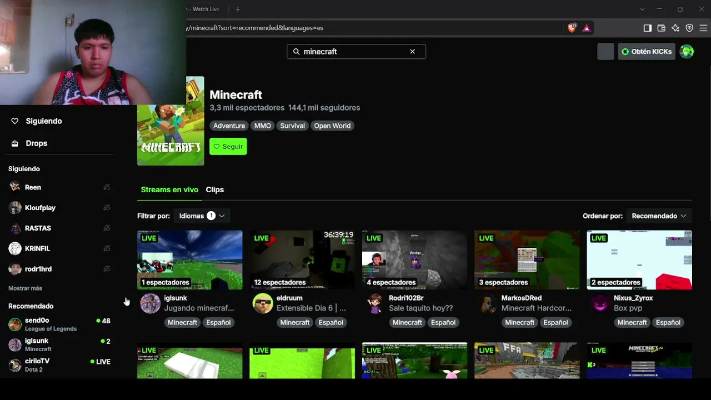Click eldruum's avatar in the stream card
The width and height of the screenshot is (711, 400).
click(263, 303)
